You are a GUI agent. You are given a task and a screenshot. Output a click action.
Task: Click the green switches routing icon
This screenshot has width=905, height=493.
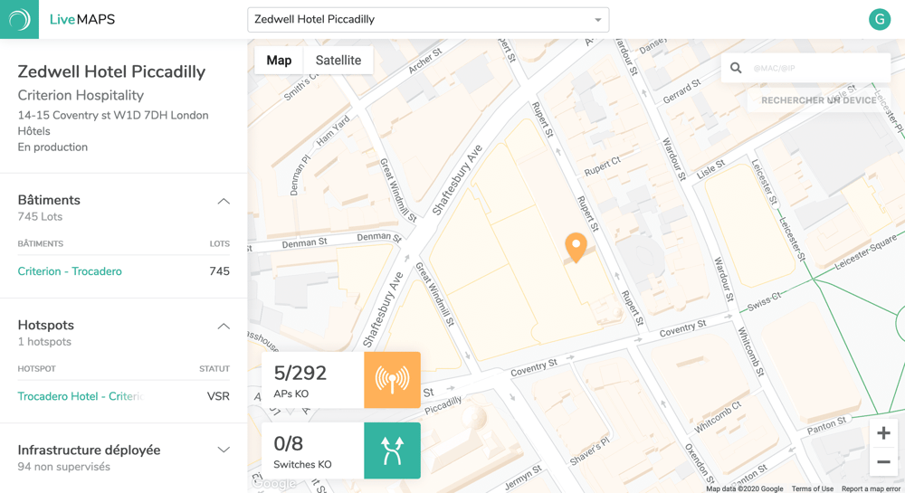[x=392, y=450]
